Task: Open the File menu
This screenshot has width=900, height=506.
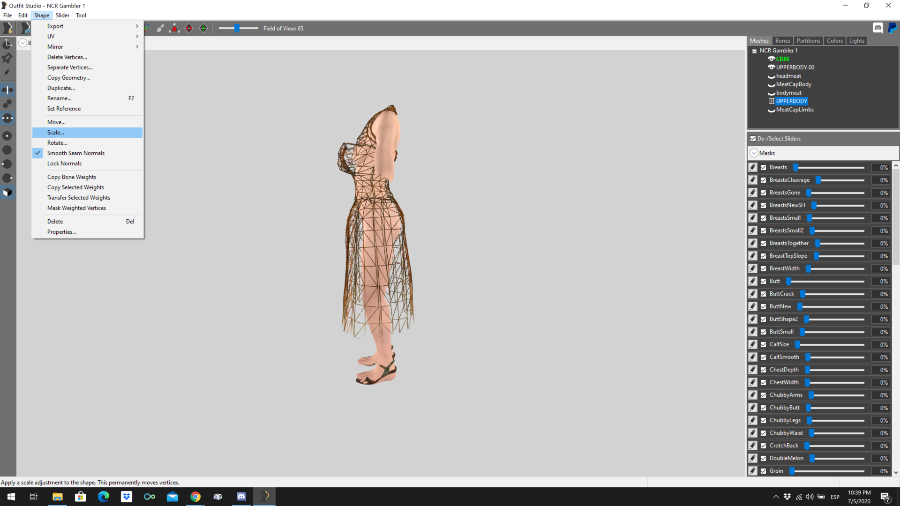Action: click(x=7, y=15)
